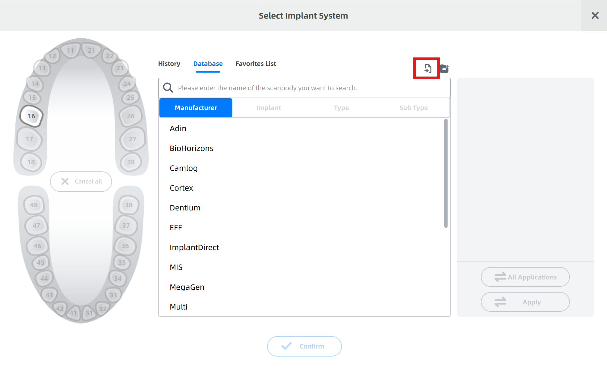Select tooth 48 on the lower arch
Image resolution: width=607 pixels, height=369 pixels.
pos(34,205)
